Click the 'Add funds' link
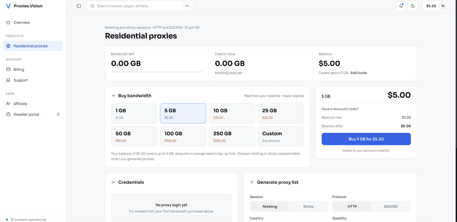 359,73
